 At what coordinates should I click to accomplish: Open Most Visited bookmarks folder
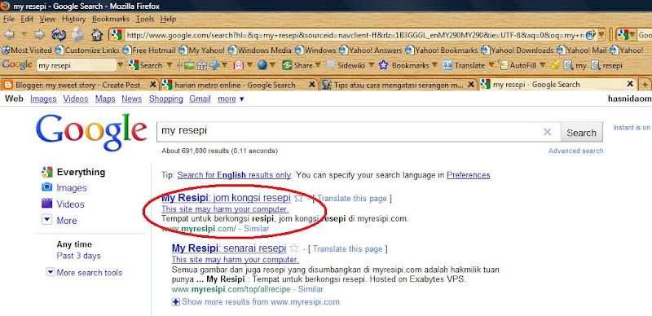pyautogui.click(x=27, y=50)
